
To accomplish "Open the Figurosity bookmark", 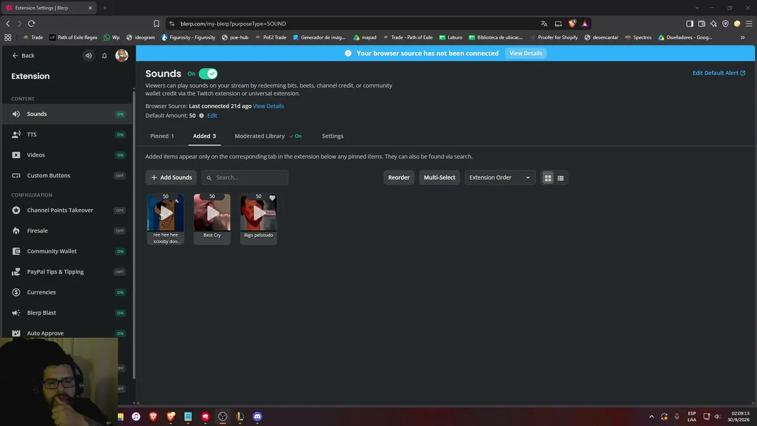I will [x=188, y=37].
